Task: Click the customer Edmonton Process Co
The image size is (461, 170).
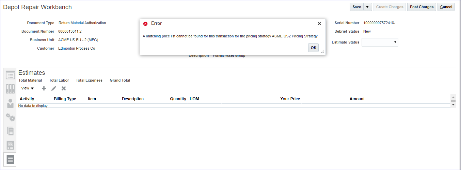Action: tap(77, 48)
